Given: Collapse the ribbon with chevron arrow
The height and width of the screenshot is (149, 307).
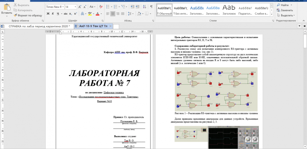Looking at the screenshot, I should pyautogui.click(x=304, y=20).
